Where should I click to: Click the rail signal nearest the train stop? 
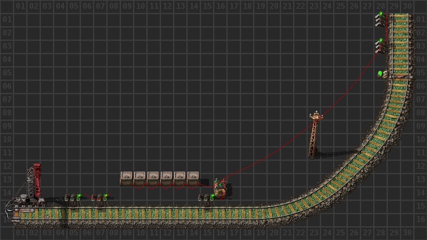73,197
